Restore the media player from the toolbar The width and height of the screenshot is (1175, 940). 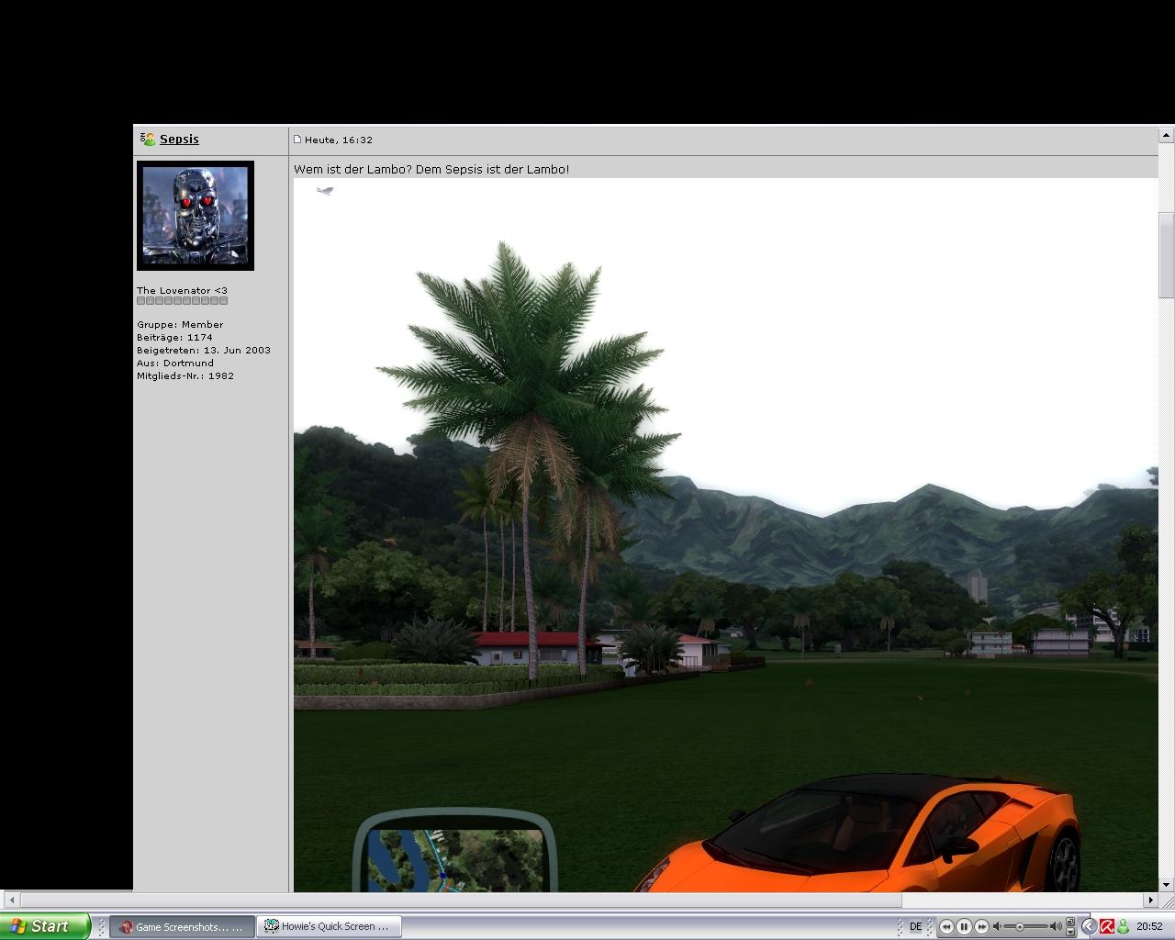pyautogui.click(x=1070, y=922)
